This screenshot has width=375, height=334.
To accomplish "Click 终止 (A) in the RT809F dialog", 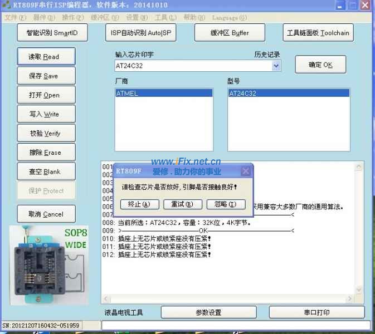I will click(140, 204).
